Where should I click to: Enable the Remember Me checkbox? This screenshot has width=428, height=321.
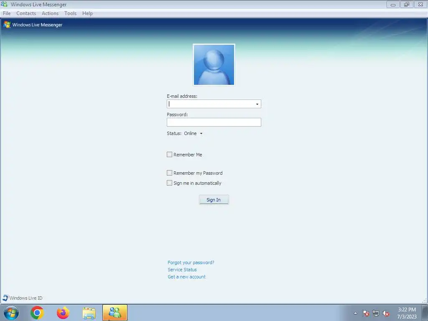tap(170, 155)
